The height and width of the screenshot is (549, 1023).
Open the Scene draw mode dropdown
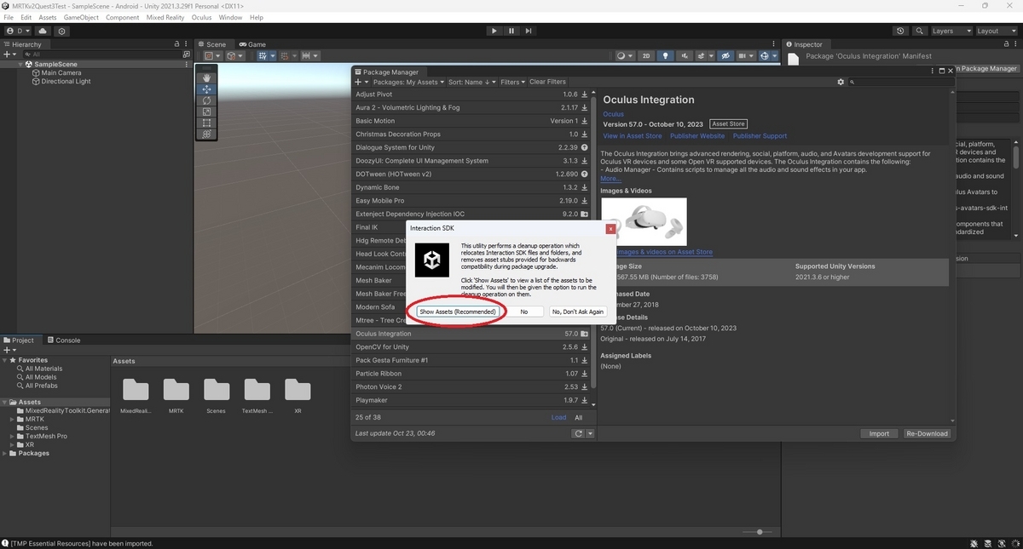pyautogui.click(x=625, y=56)
